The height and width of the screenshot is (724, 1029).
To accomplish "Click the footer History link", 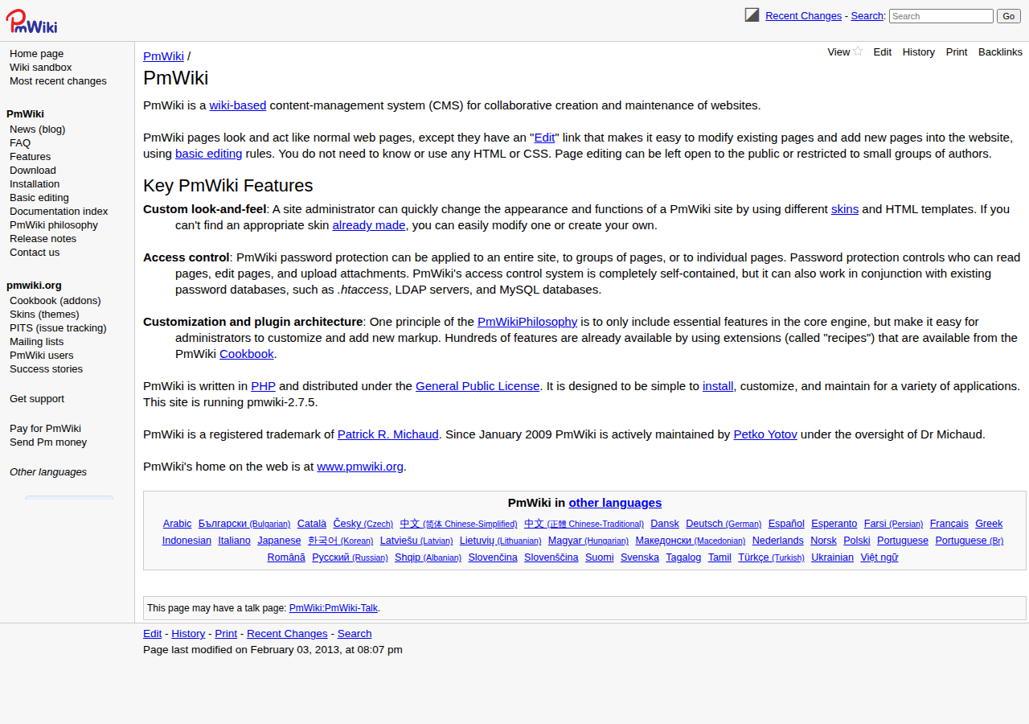I will [188, 634].
